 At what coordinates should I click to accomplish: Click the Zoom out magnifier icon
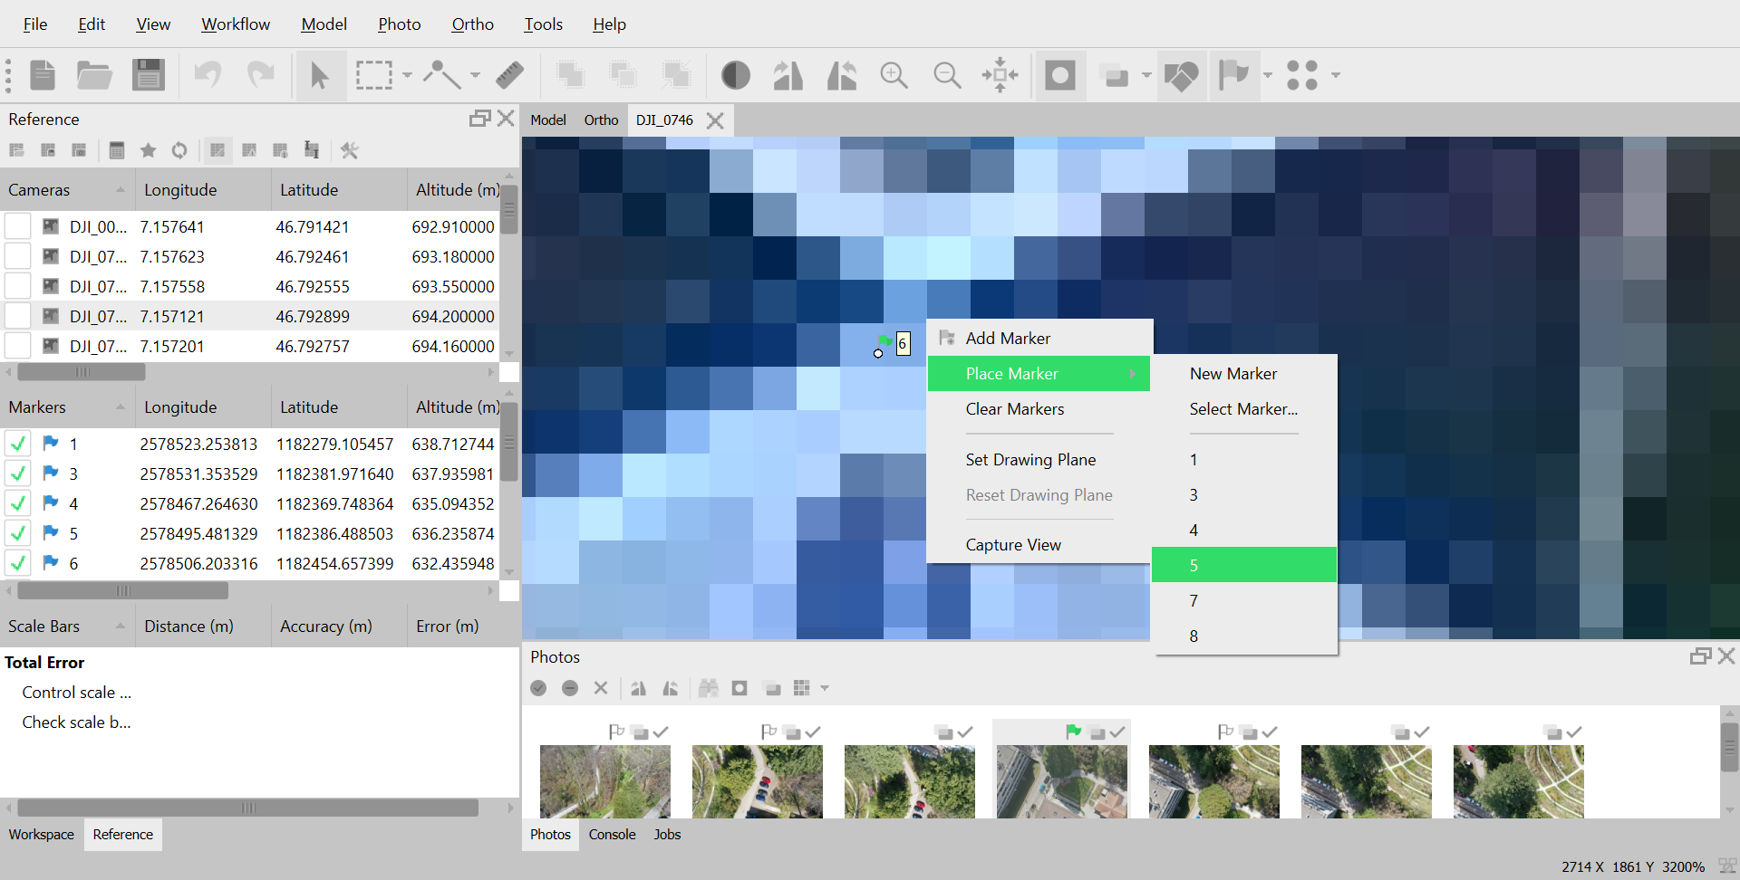[947, 75]
